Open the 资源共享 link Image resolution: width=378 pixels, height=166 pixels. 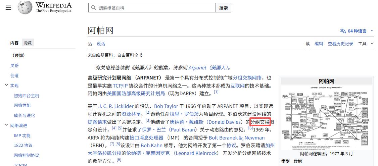pyautogui.click(x=131, y=114)
